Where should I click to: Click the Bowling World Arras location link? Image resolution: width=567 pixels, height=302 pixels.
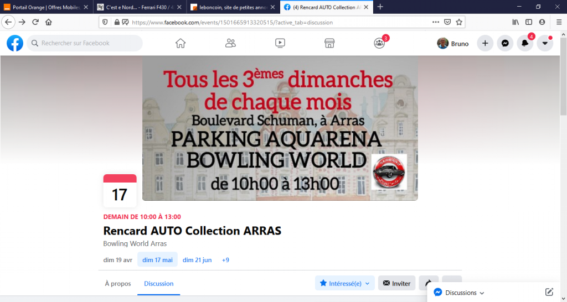135,243
